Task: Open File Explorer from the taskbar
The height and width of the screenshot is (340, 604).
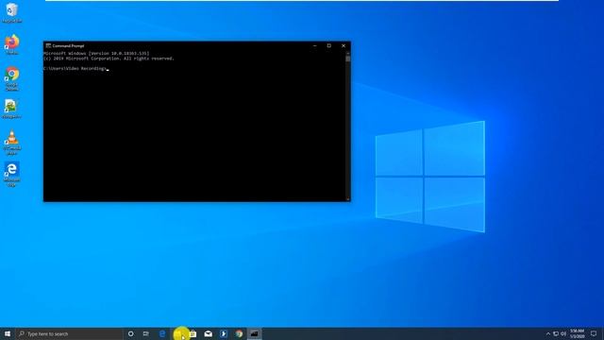Action: [x=178, y=333]
